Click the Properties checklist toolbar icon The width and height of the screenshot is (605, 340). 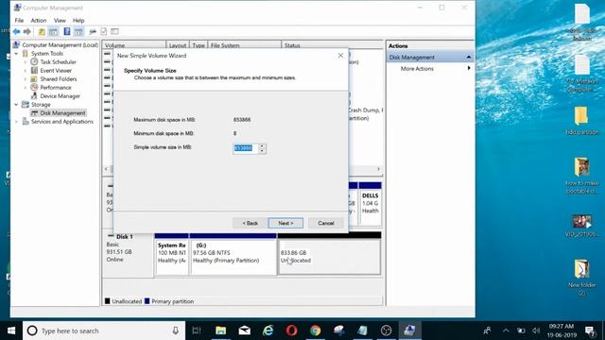pos(103,31)
